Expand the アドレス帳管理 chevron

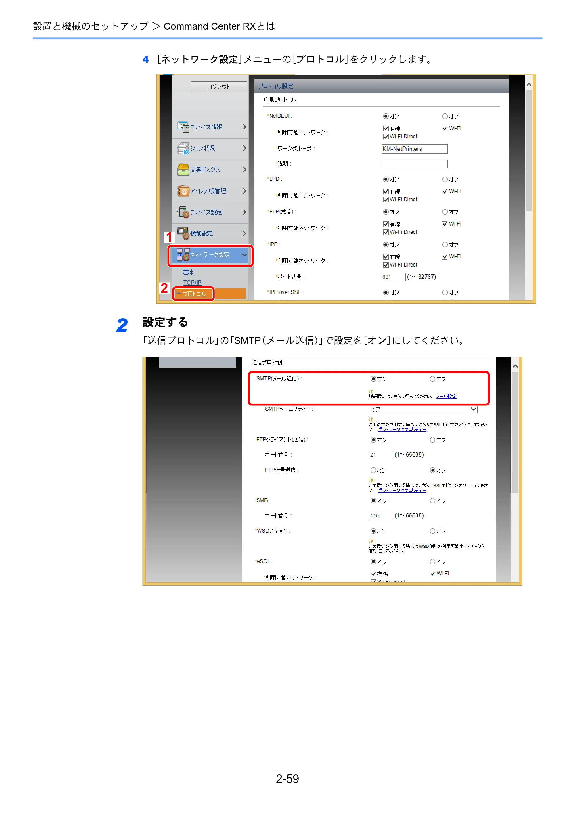[x=244, y=191]
